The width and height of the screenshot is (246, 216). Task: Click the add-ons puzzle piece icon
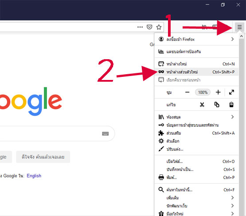[x=161, y=133]
